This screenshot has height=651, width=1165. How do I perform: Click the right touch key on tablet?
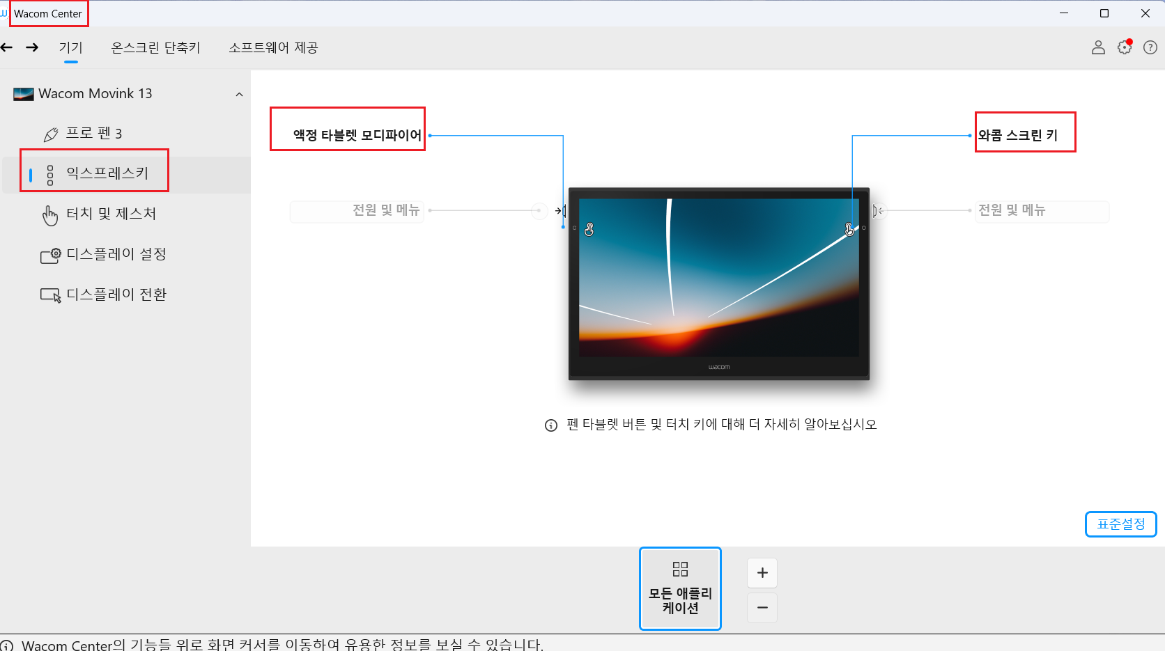point(849,229)
